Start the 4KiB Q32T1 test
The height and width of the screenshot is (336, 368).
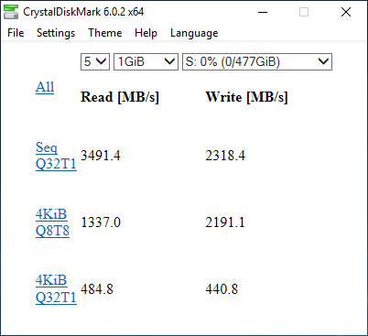point(56,289)
